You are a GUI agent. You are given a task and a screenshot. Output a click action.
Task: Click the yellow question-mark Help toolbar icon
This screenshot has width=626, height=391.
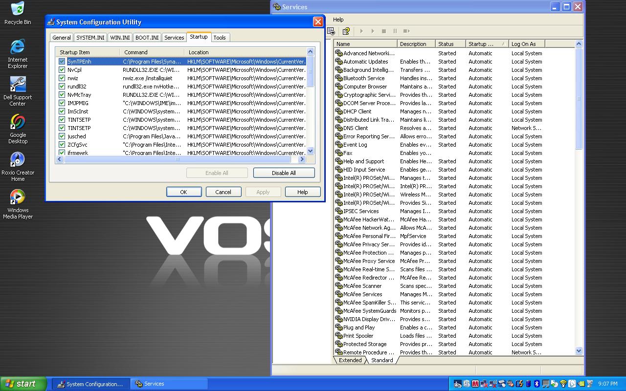346,31
